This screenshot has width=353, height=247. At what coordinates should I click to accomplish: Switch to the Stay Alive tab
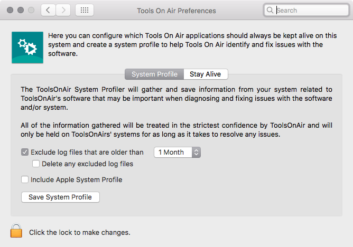pyautogui.click(x=206, y=74)
